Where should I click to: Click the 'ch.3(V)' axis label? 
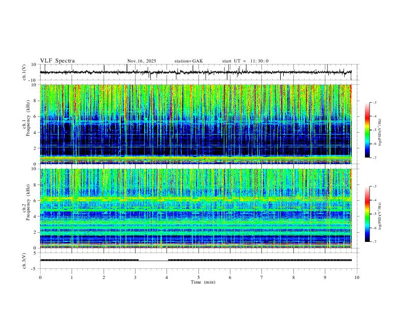coord(24,261)
